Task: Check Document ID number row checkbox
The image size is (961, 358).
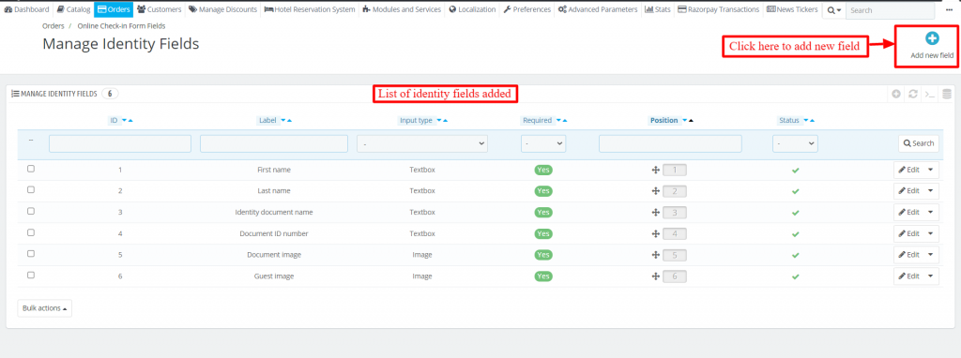Action: click(x=31, y=231)
